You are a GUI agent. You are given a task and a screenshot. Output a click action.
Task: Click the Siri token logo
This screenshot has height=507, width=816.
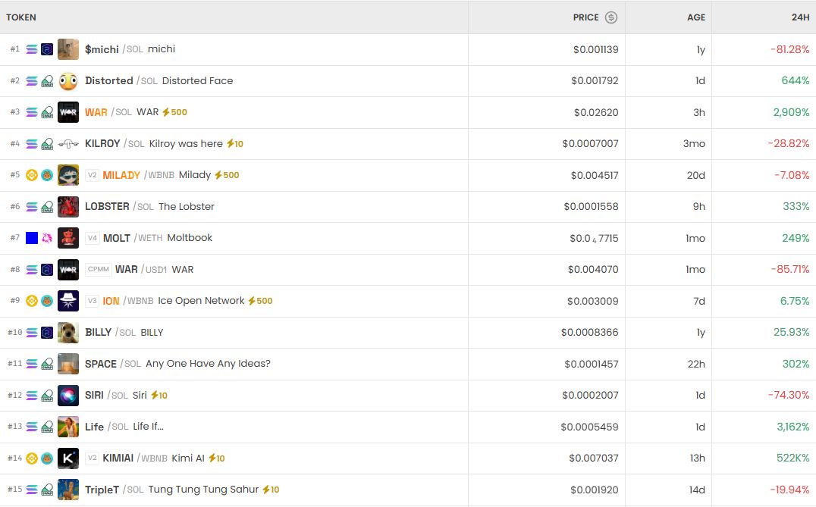click(68, 396)
